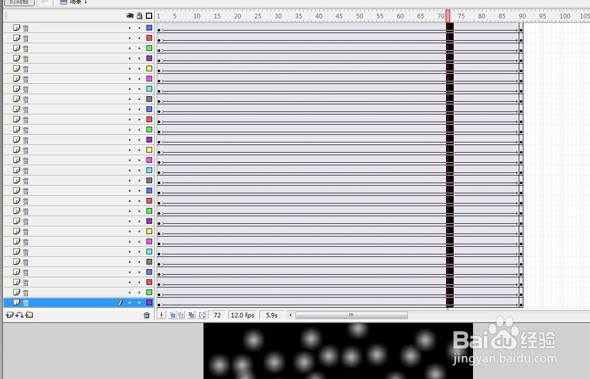590x379 pixels.
Task: Delete layer with the trash icon
Action: tap(147, 315)
